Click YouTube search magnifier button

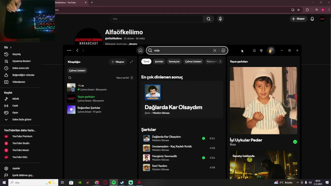click(x=208, y=19)
